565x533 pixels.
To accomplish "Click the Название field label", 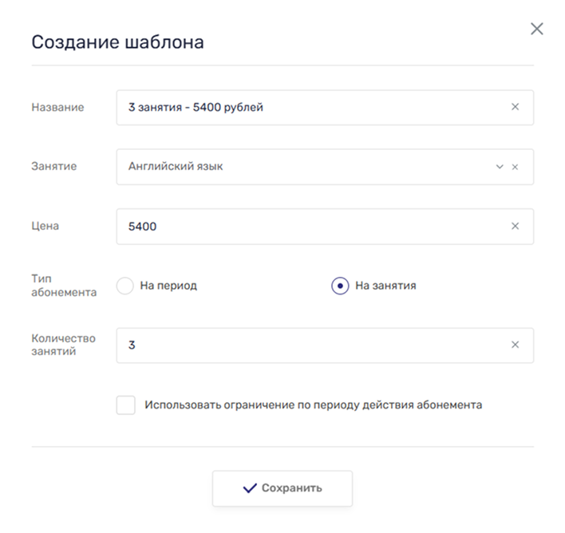I will click(57, 107).
